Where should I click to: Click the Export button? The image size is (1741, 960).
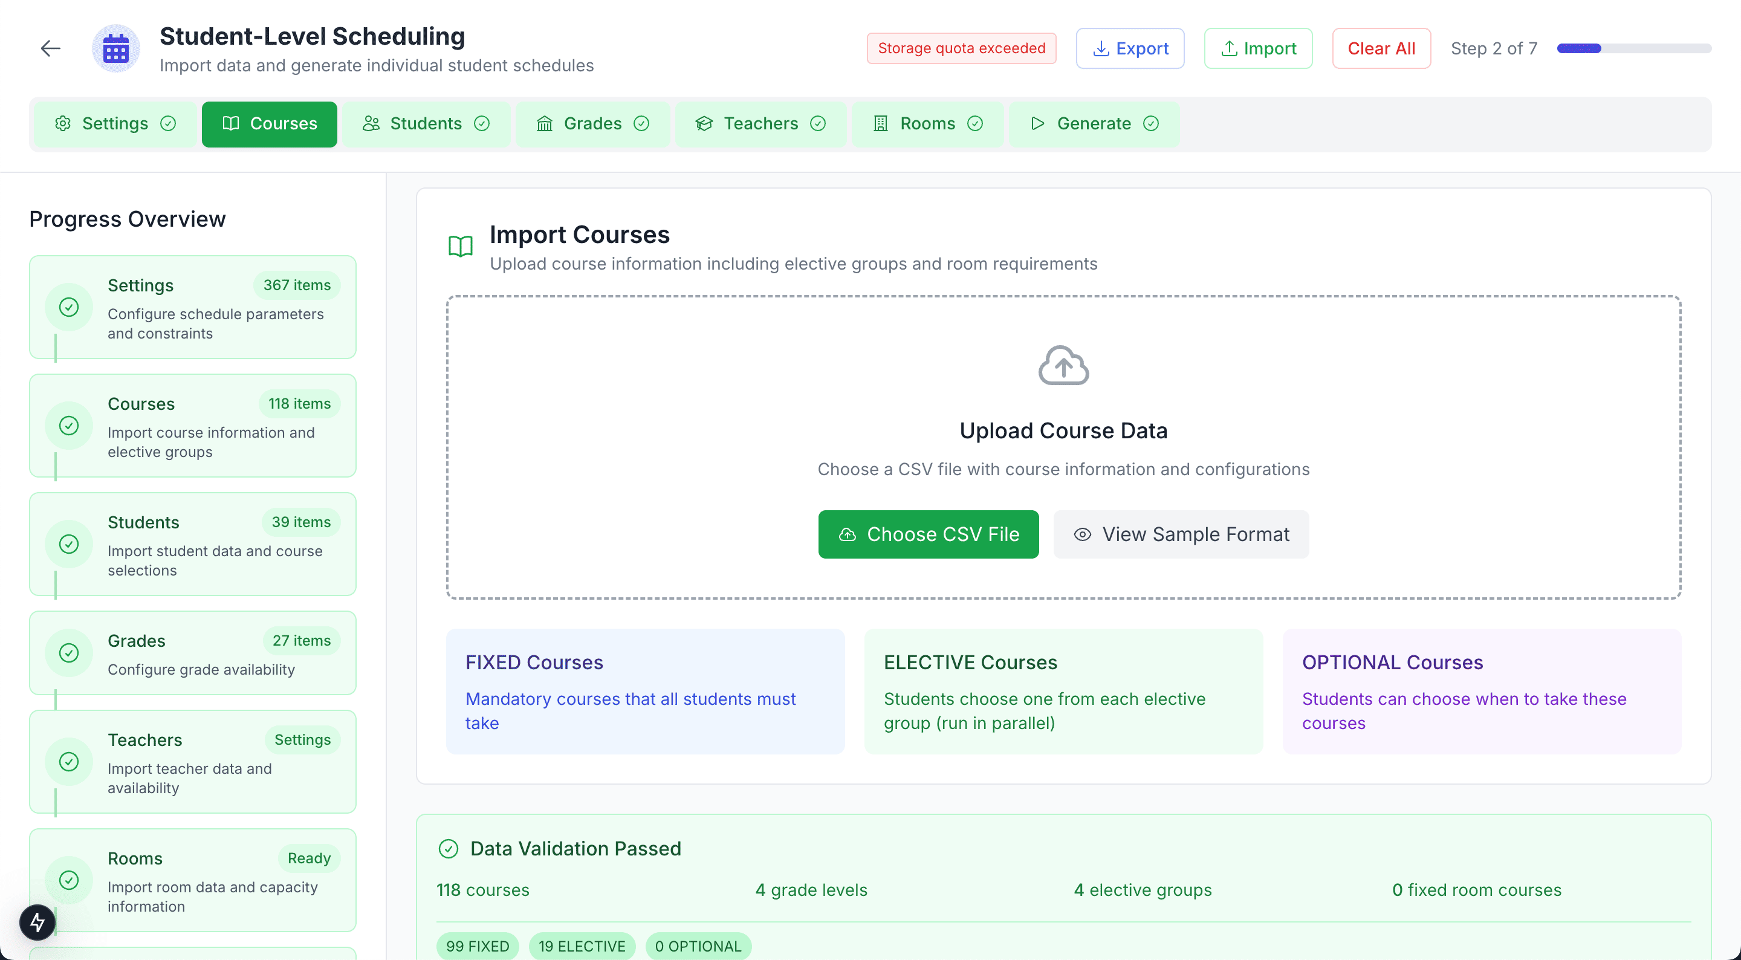click(1130, 49)
